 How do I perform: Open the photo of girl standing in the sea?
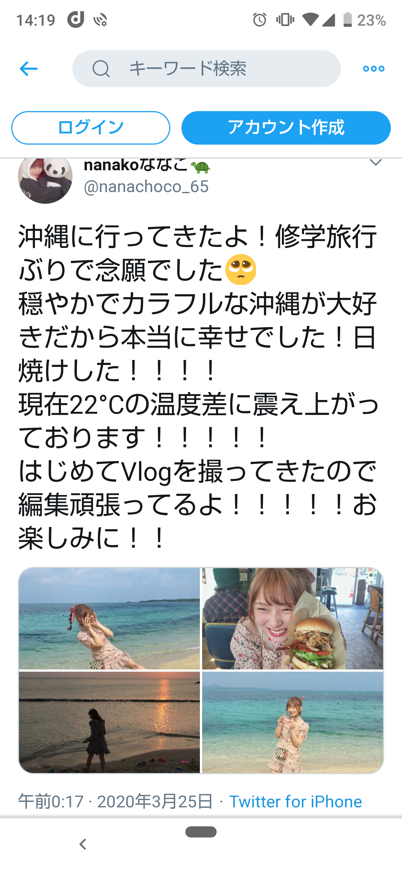[293, 722]
